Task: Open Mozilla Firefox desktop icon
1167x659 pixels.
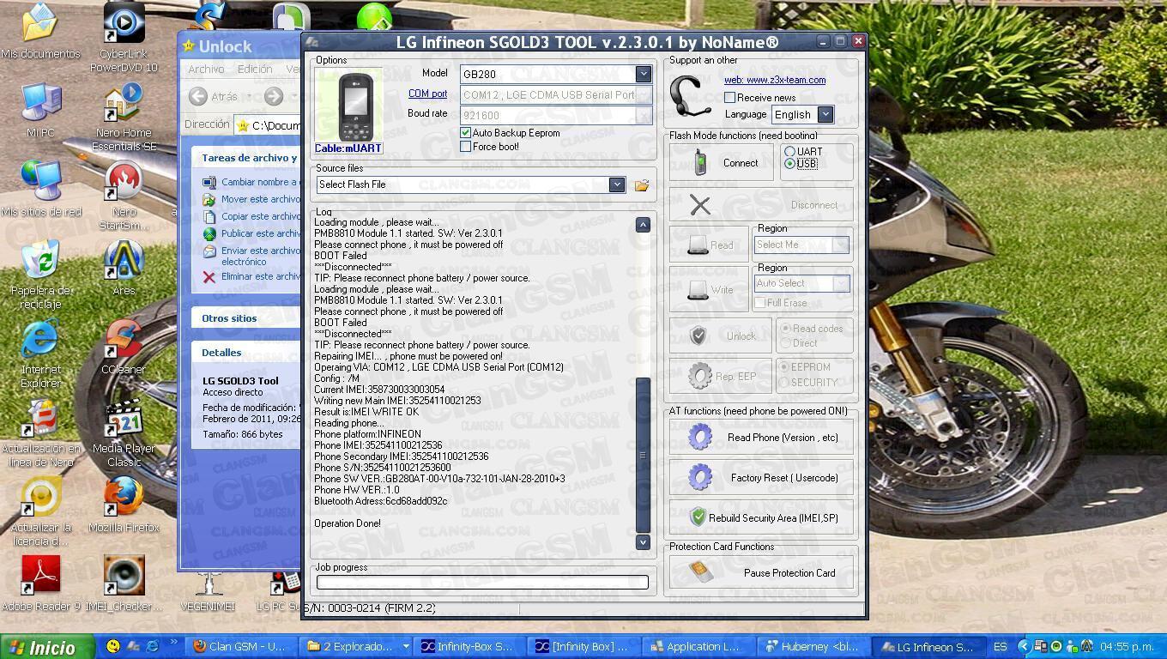Action: (x=124, y=505)
